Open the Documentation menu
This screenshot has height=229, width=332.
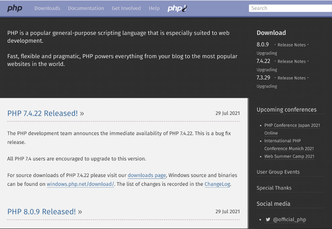[x=86, y=8]
